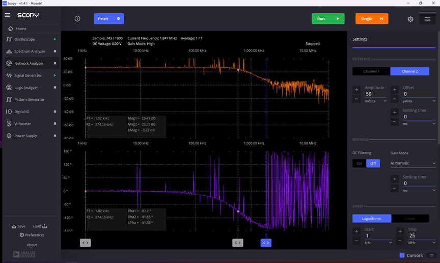
Task: Open the Cursors settings menu icon
Action: (x=431, y=255)
